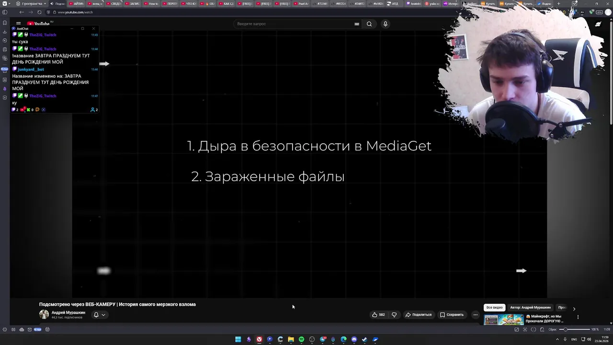Open the bookmarks panel in sidebar
613x345 pixels.
point(5,23)
